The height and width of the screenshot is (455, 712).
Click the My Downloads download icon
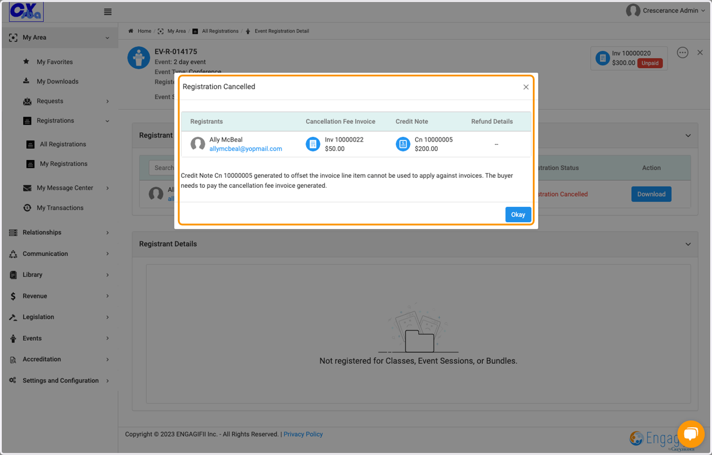[x=26, y=81]
